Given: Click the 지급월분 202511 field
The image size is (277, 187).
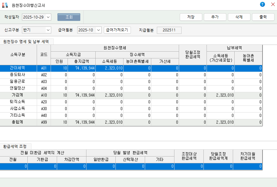Looking at the screenshot, I should point(169,30).
